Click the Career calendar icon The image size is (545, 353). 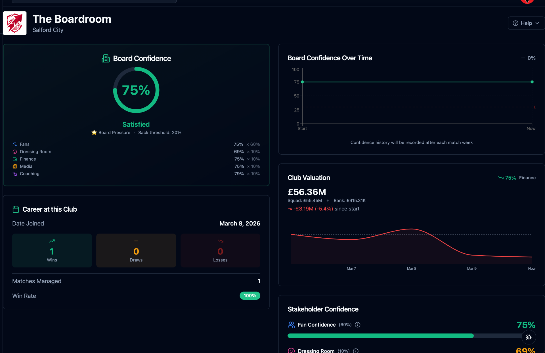[x=16, y=209]
